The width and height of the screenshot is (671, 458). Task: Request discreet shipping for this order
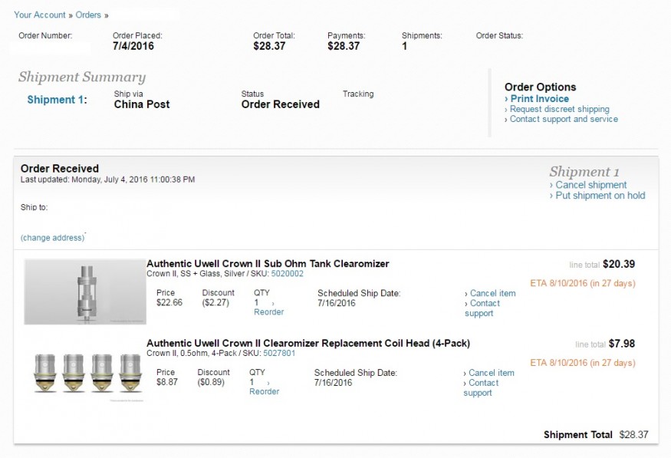[x=559, y=109]
